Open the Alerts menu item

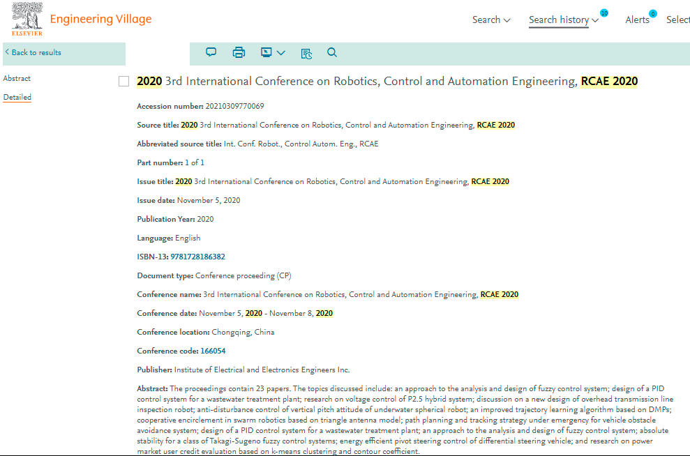point(637,20)
